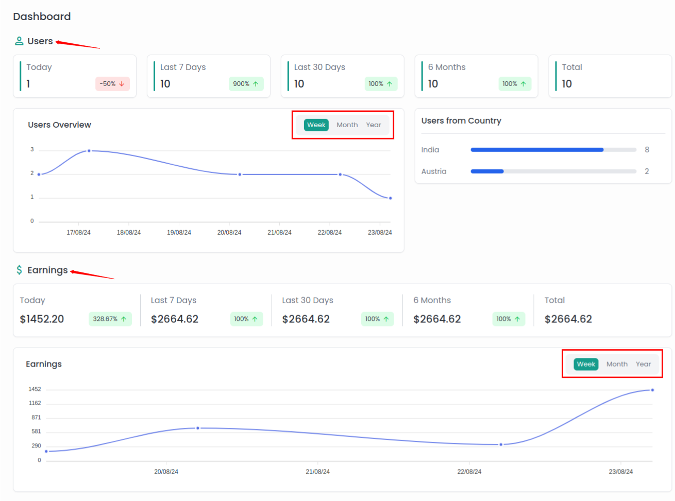Viewport: 675px width, 501px height.
Task: Click the 328.67% earnings up arrow badge
Action: pos(110,319)
